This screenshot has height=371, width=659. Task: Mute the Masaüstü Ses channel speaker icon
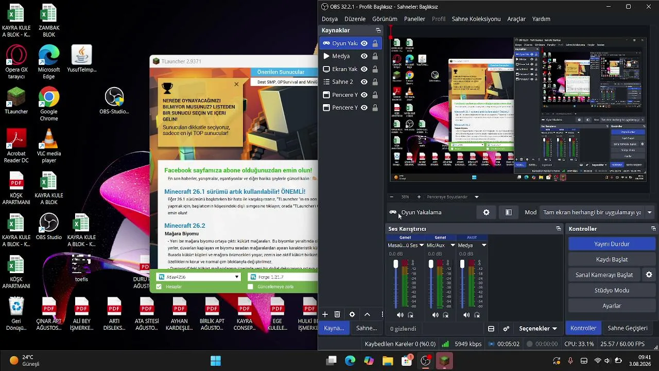click(400, 315)
